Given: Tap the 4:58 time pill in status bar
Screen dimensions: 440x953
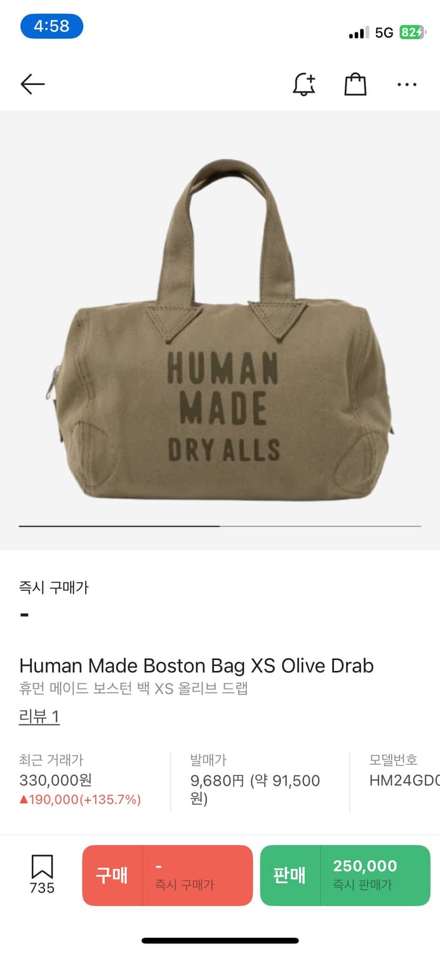Looking at the screenshot, I should tap(51, 26).
